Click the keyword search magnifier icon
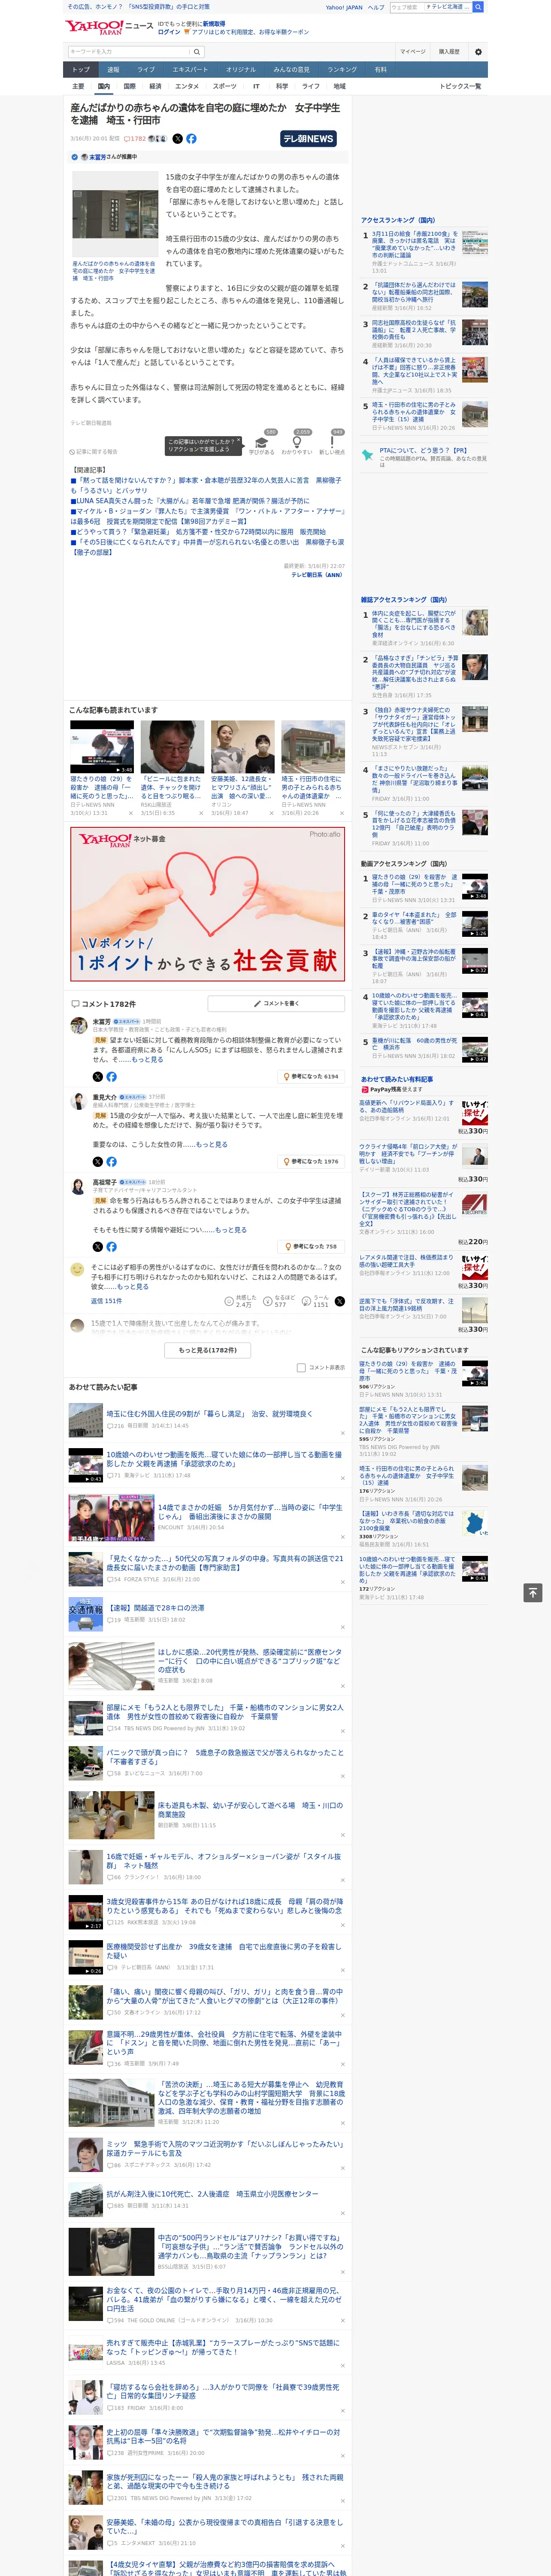This screenshot has width=551, height=2576. (197, 52)
